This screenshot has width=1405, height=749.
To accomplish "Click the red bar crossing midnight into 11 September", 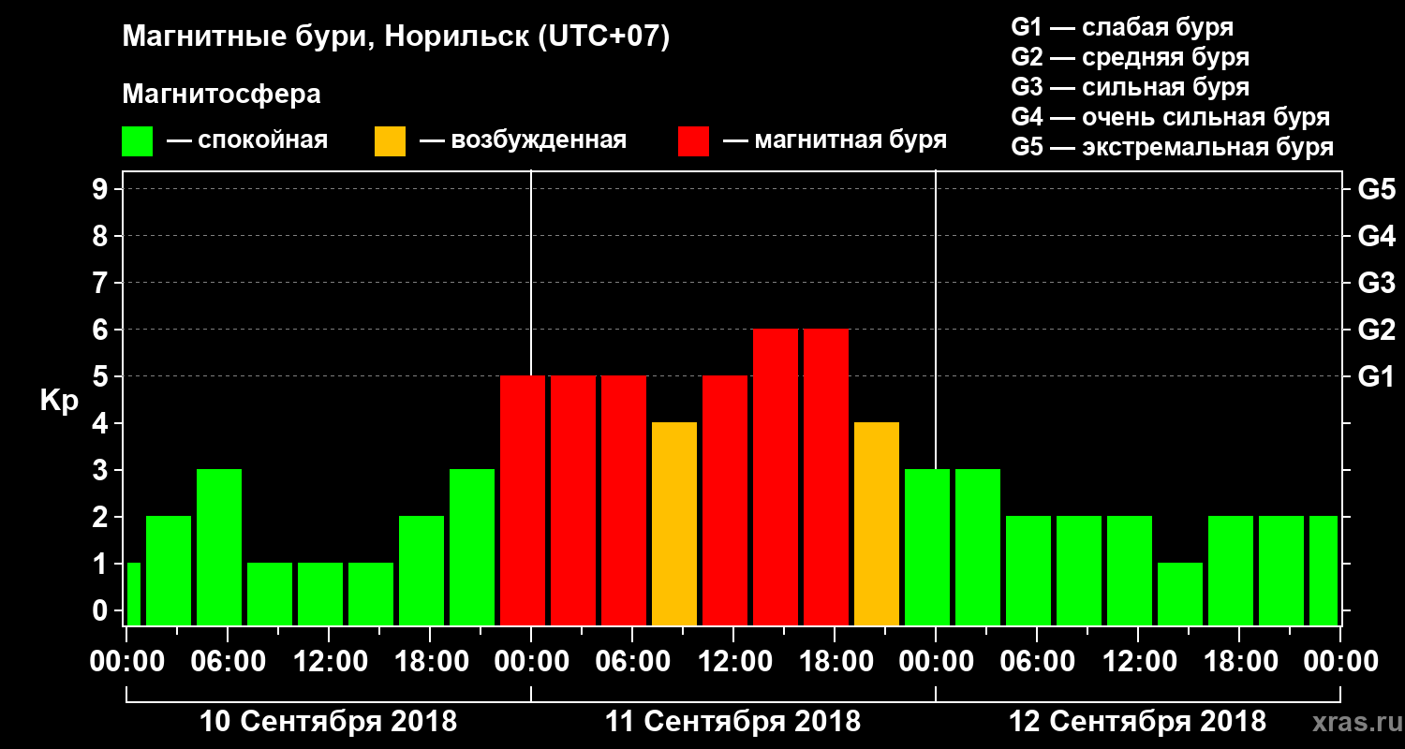I will (523, 500).
